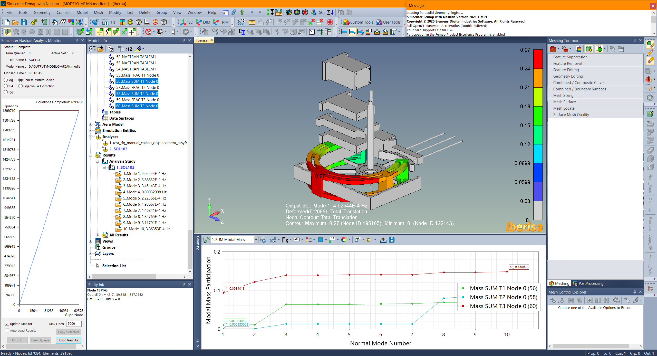The width and height of the screenshot is (657, 356).
Task: Click the check-list toggle icon in Model Info
Action: (x=111, y=49)
